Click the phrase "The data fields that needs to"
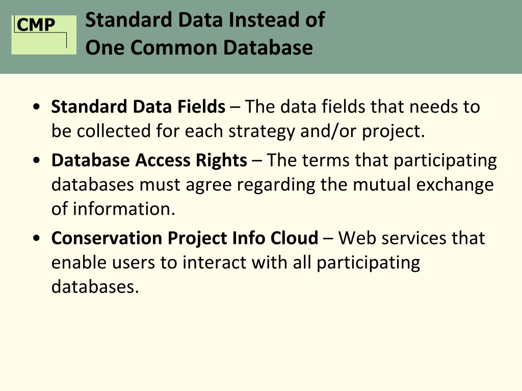This screenshot has width=522, height=391. point(362,107)
